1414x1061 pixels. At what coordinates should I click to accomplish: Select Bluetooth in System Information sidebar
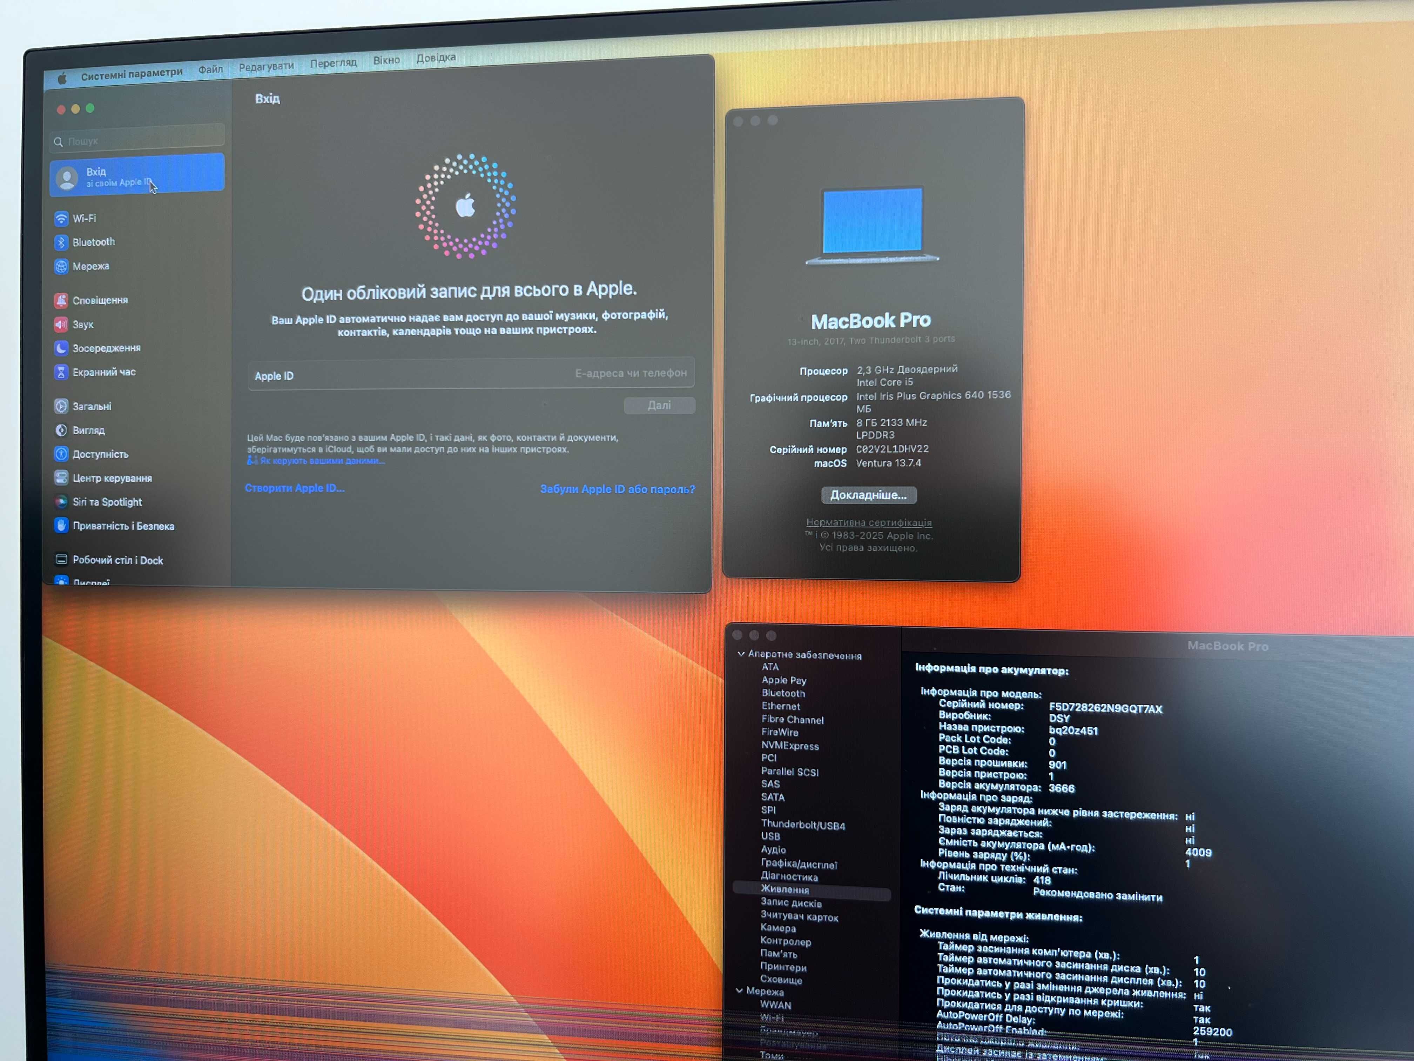click(x=783, y=693)
